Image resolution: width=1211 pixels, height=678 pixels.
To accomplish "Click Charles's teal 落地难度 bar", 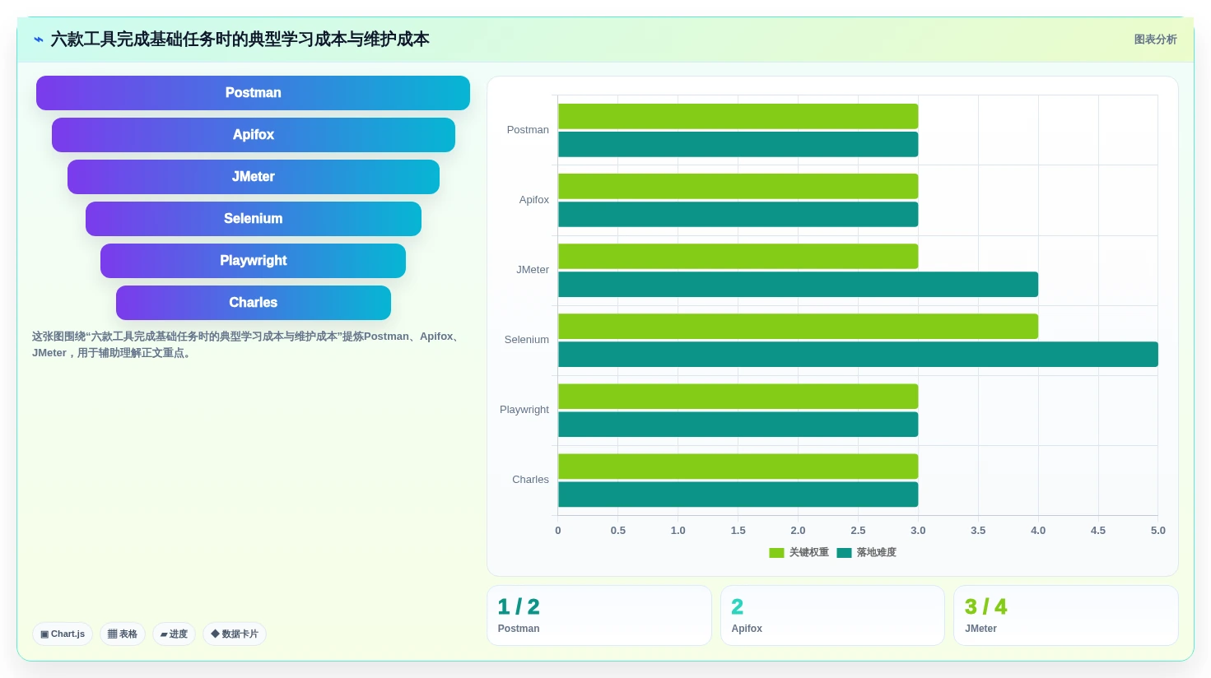I will click(x=738, y=495).
